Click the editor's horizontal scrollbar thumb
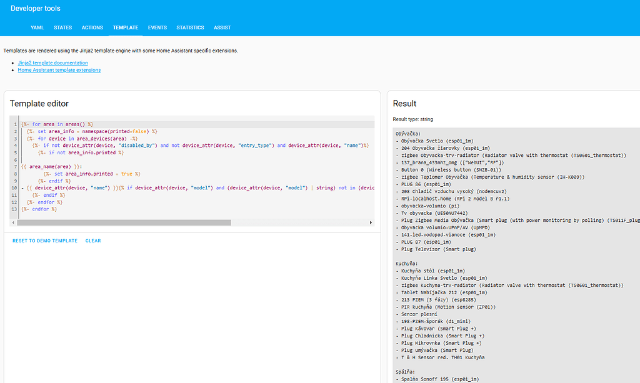The width and height of the screenshot is (640, 383). click(125, 222)
